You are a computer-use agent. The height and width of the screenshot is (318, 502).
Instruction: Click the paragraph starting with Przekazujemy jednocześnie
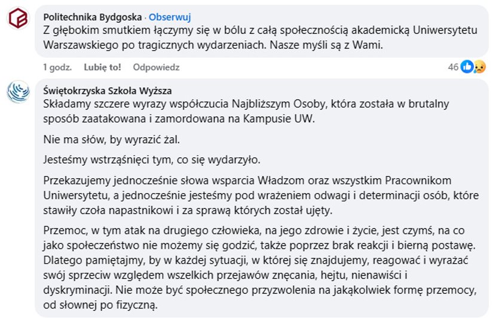pos(261,195)
